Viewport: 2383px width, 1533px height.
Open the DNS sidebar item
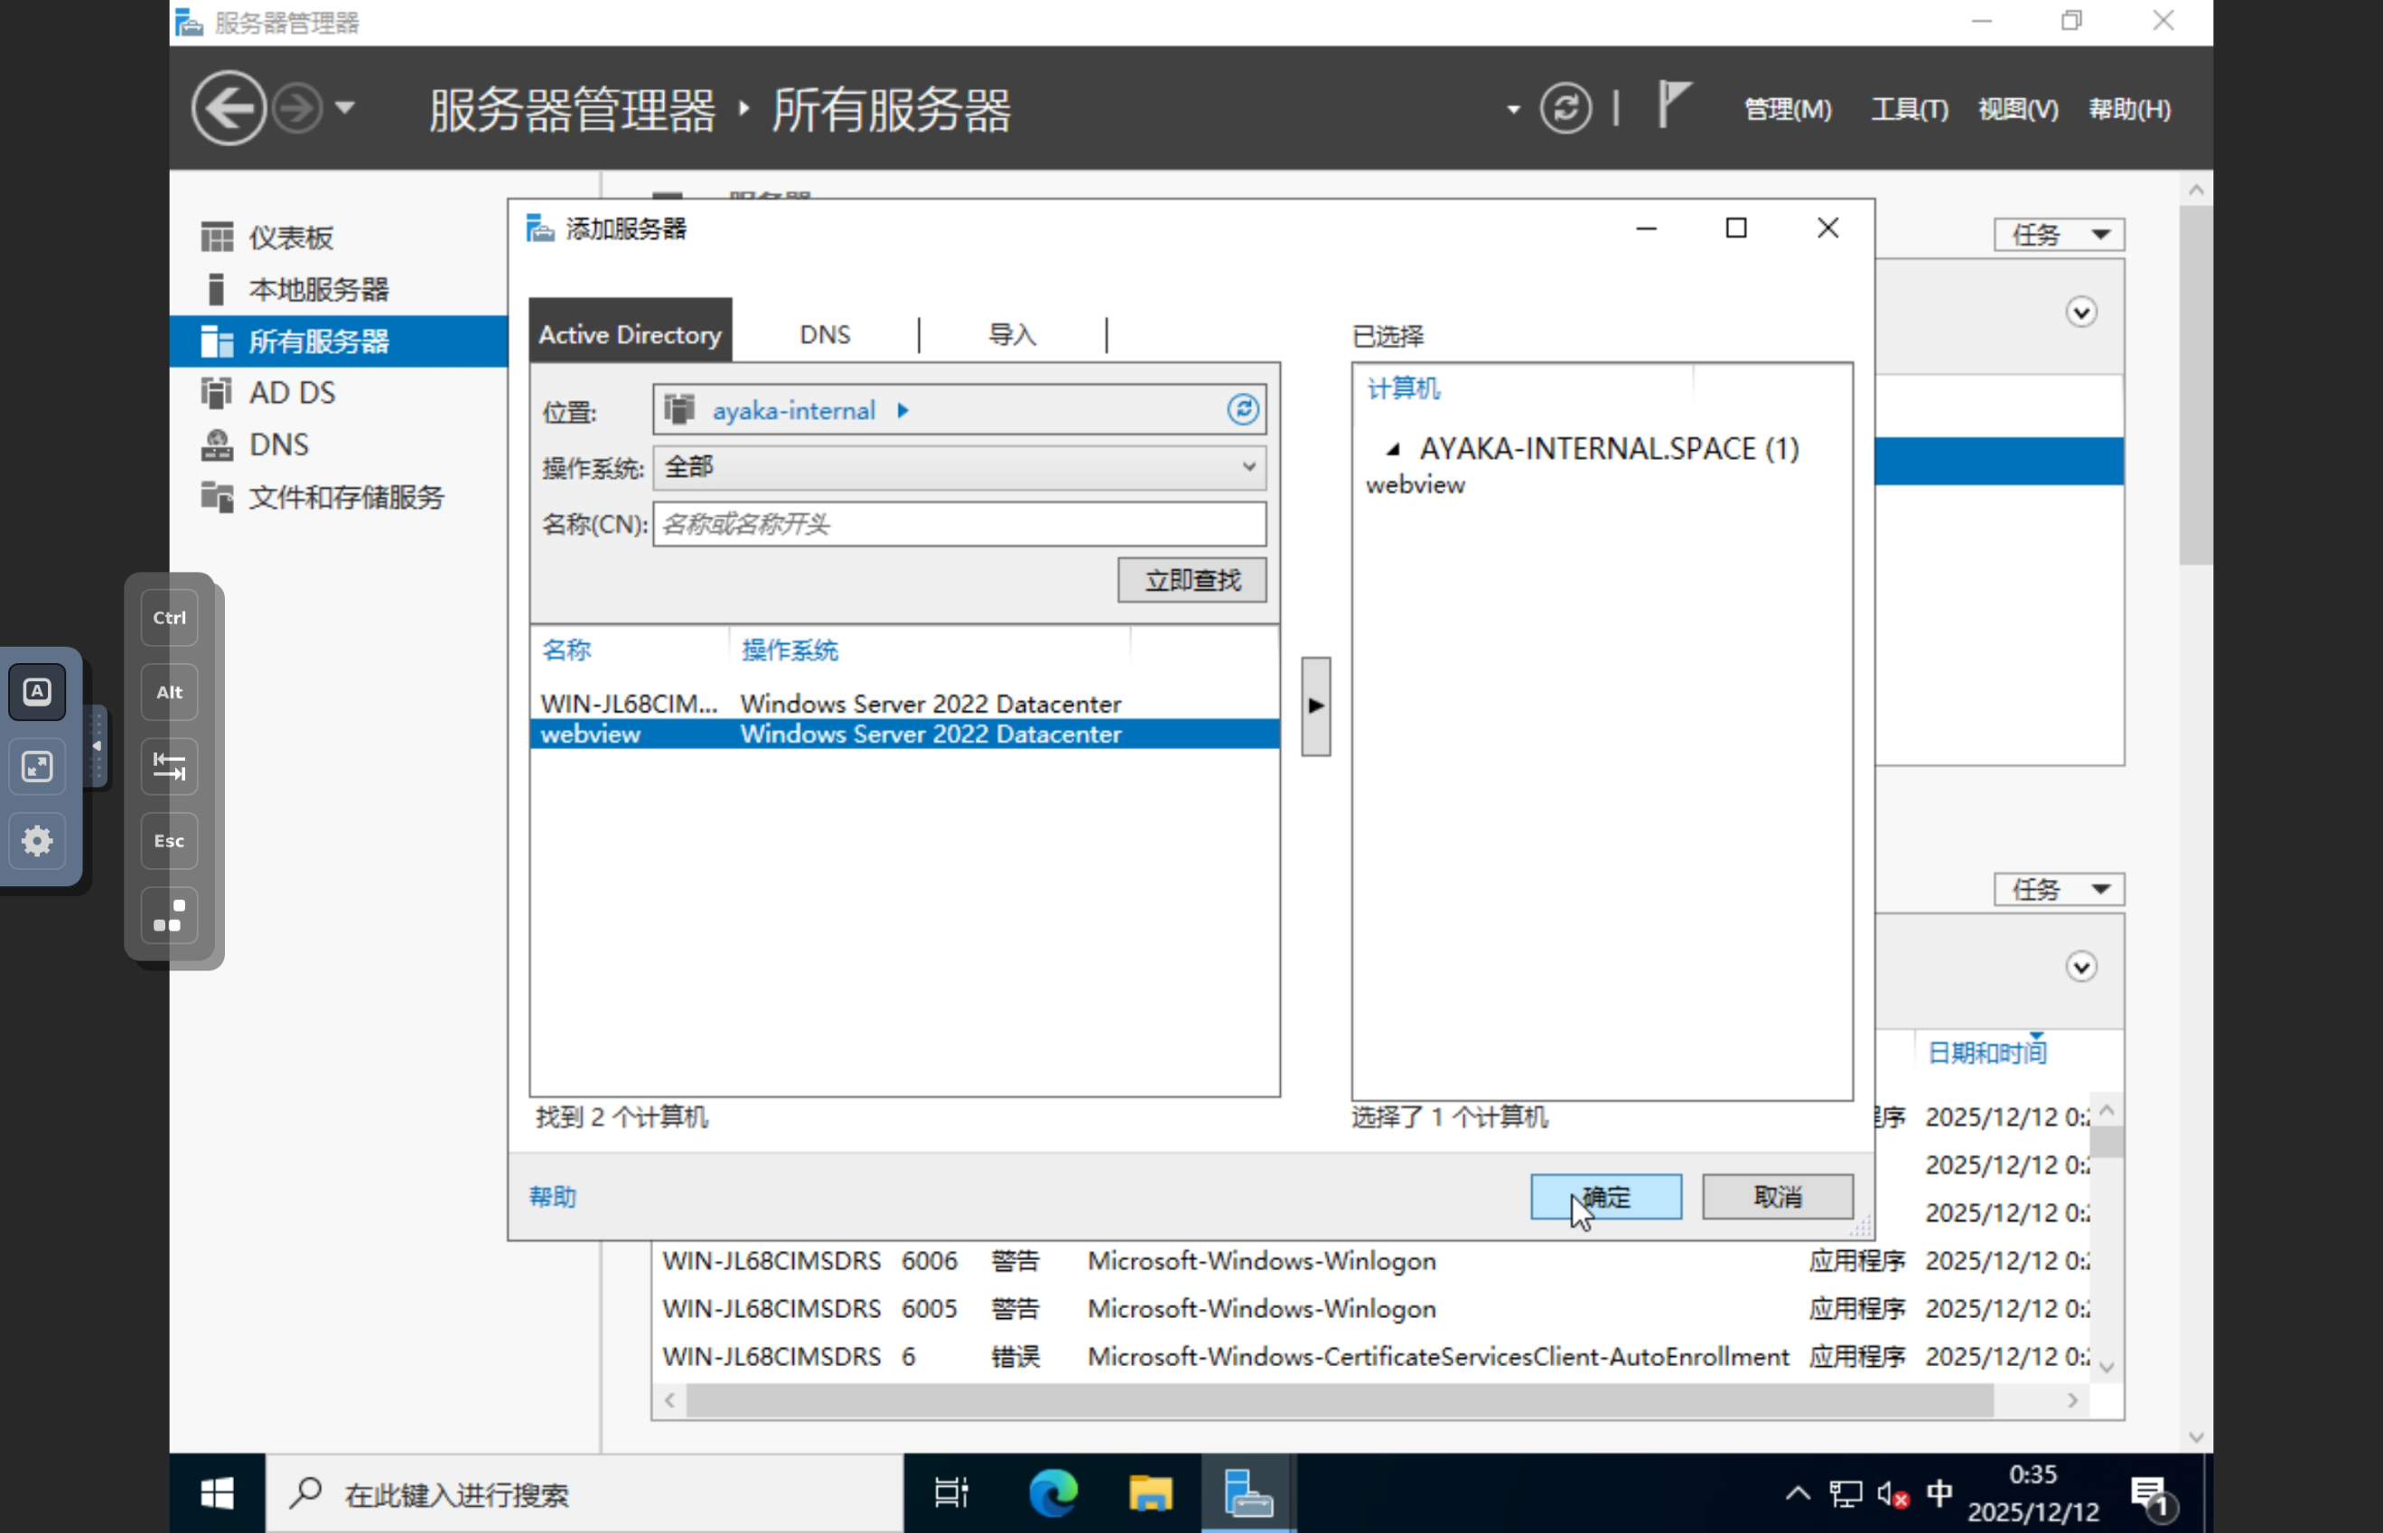point(277,445)
